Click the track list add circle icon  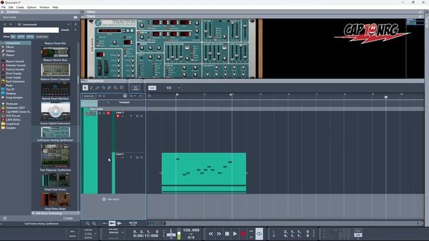[x=125, y=96]
